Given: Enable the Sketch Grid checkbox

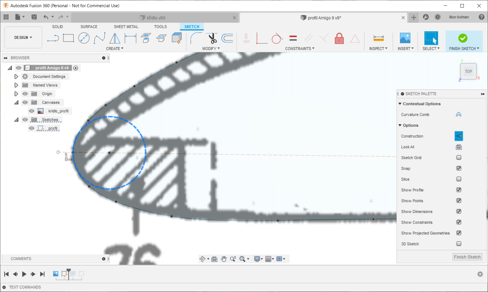Looking at the screenshot, I should click(459, 157).
